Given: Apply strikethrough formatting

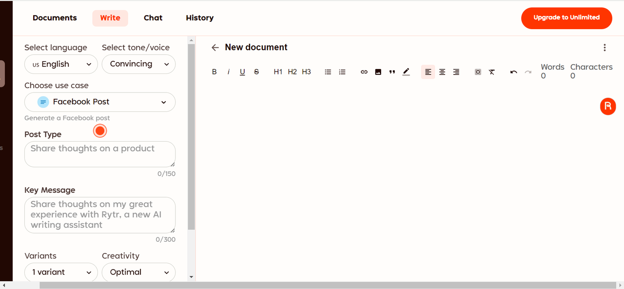Looking at the screenshot, I should [x=256, y=72].
